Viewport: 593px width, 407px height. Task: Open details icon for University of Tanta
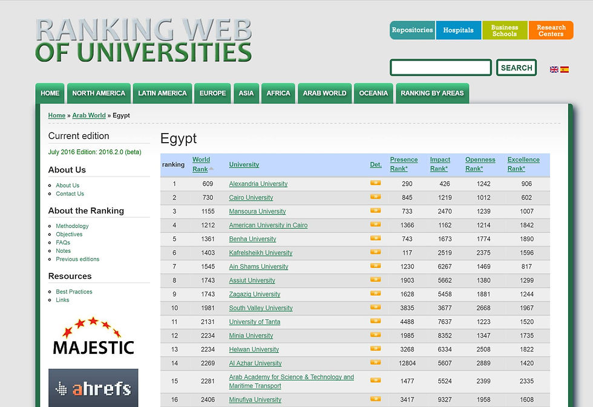375,321
